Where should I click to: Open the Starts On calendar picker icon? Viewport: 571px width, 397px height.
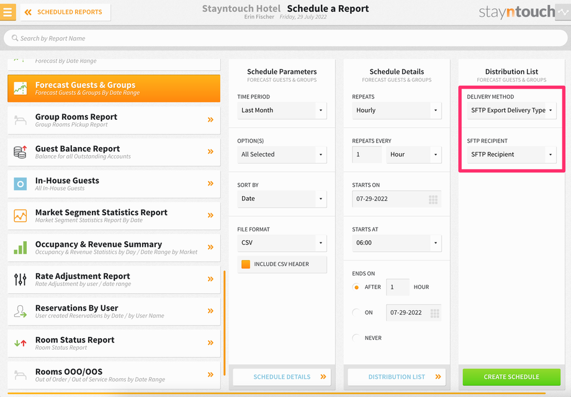433,199
